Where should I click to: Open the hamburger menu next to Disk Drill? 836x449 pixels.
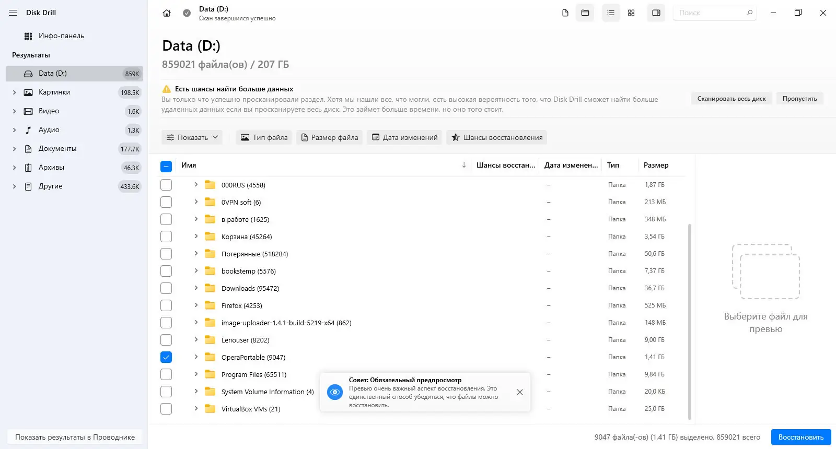click(x=13, y=13)
